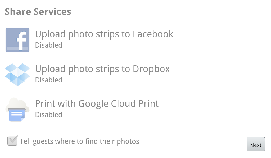Select "Upload photo strips to Facebook" title
Viewport: 271px width, 158px height.
[104, 34]
